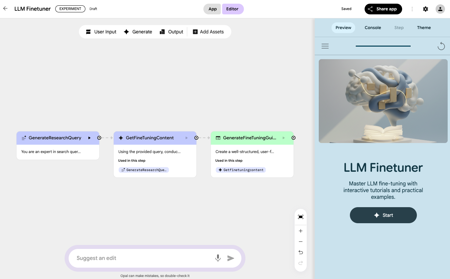
Task: Zoom out on the canvas
Action: click(301, 242)
